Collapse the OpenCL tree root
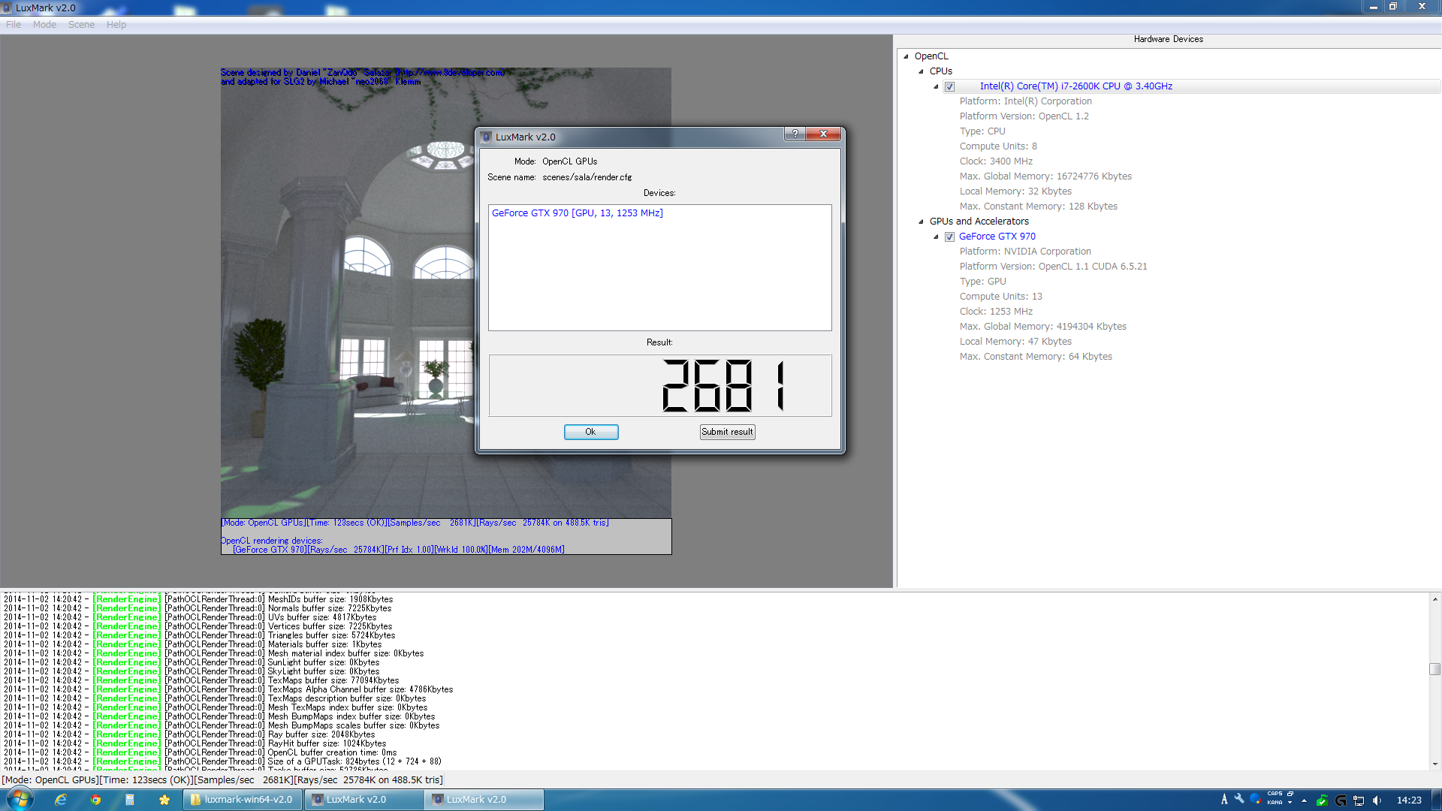The height and width of the screenshot is (811, 1442). click(906, 56)
